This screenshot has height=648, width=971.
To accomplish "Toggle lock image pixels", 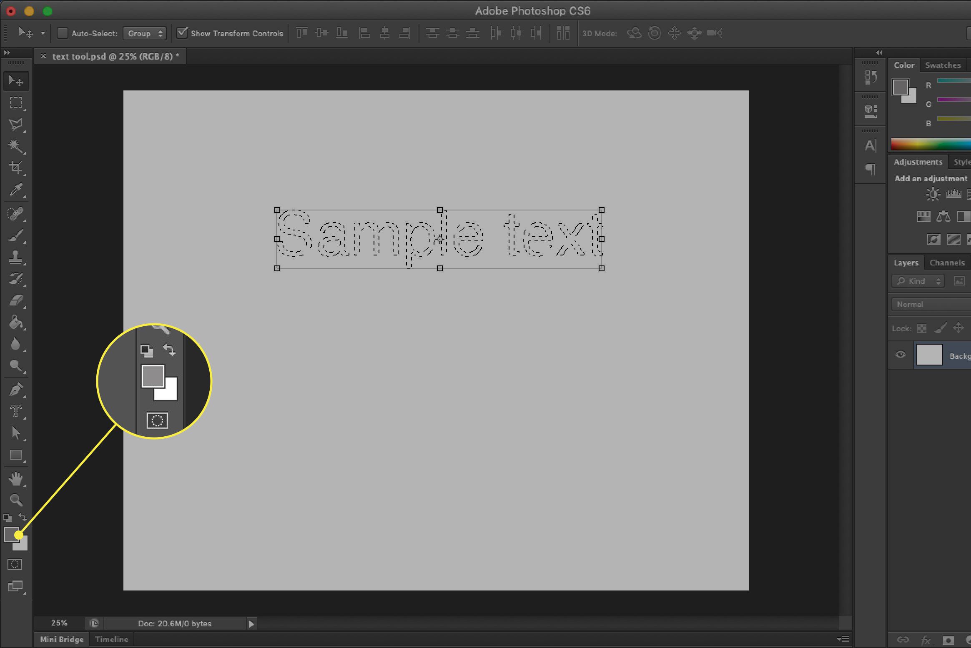I will (941, 328).
